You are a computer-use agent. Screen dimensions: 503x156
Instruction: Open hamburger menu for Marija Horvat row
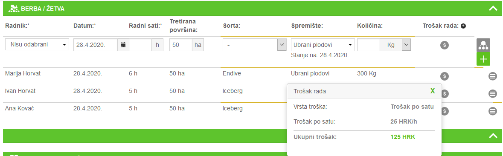[x=493, y=76]
